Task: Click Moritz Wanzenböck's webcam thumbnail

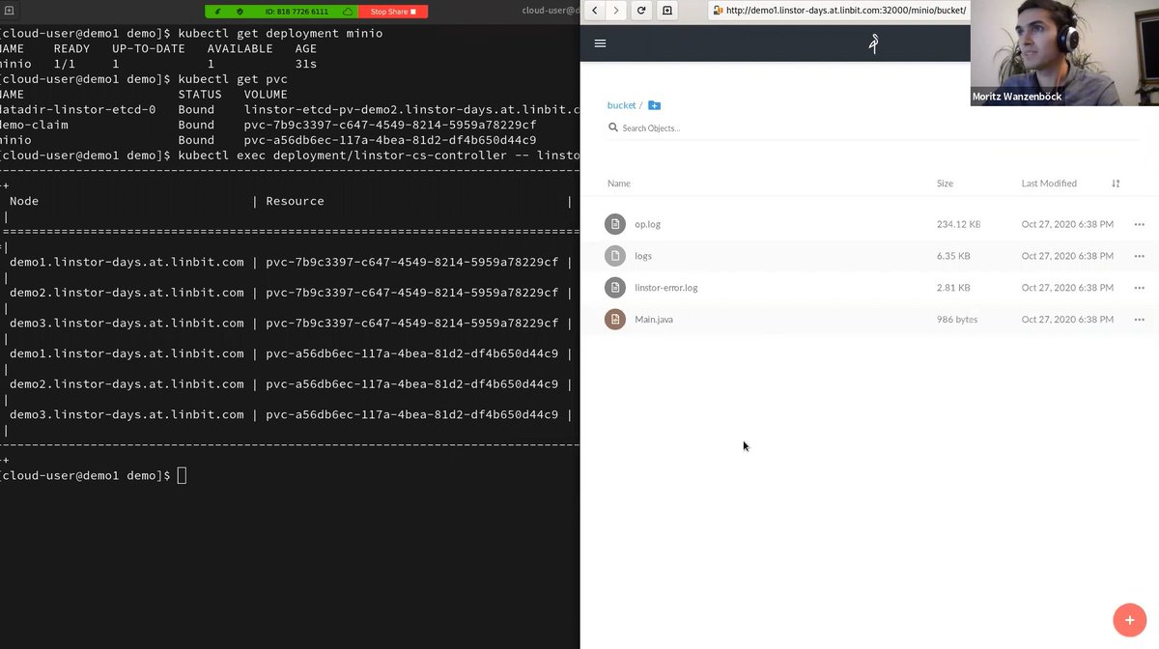Action: 1064,52
